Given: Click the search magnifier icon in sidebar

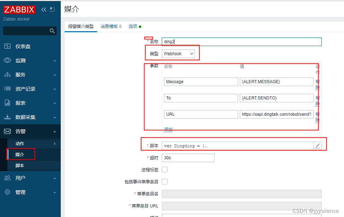Looking at the screenshot, I should (x=52, y=31).
